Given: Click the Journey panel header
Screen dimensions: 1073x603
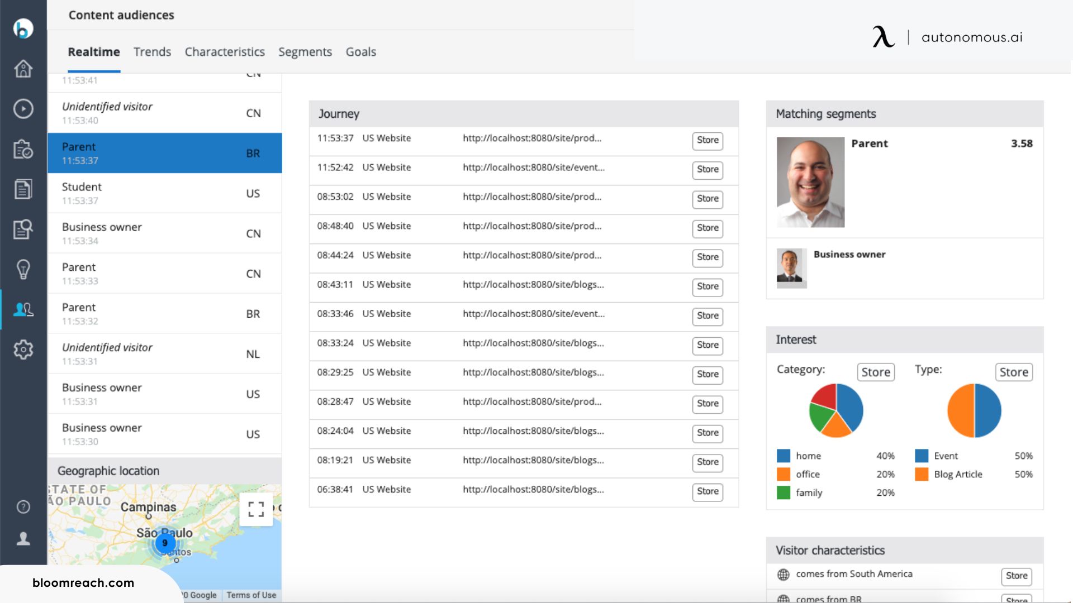Looking at the screenshot, I should coord(524,114).
